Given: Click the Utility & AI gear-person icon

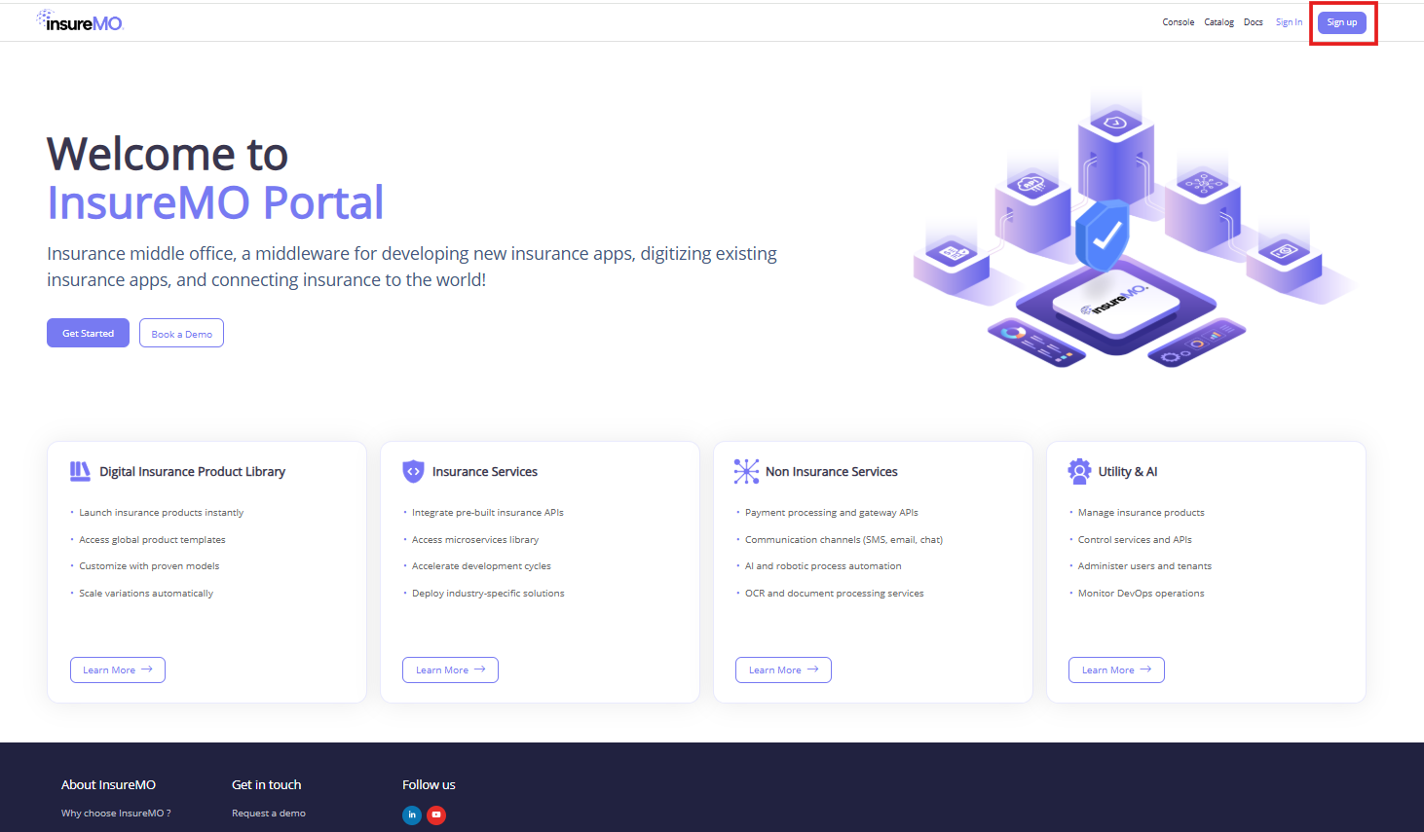Looking at the screenshot, I should point(1079,471).
